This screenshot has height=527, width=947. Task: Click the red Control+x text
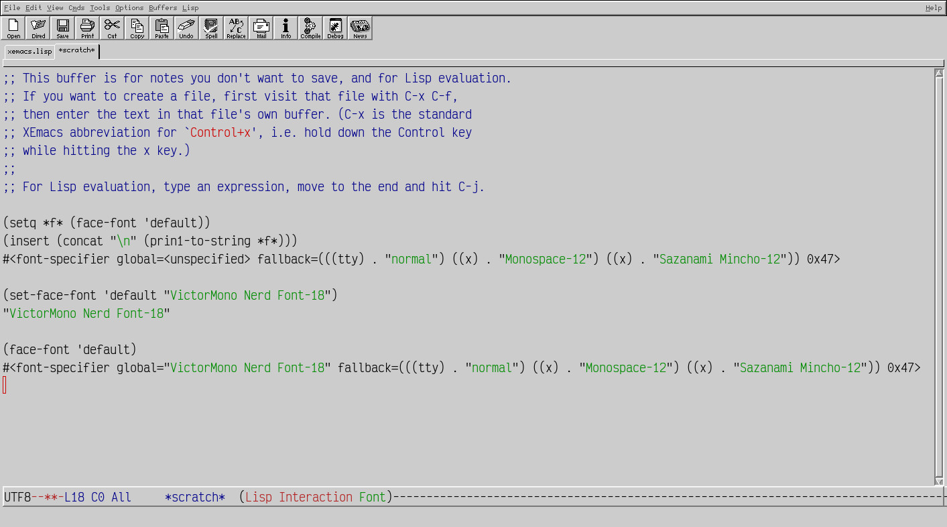[x=220, y=133]
